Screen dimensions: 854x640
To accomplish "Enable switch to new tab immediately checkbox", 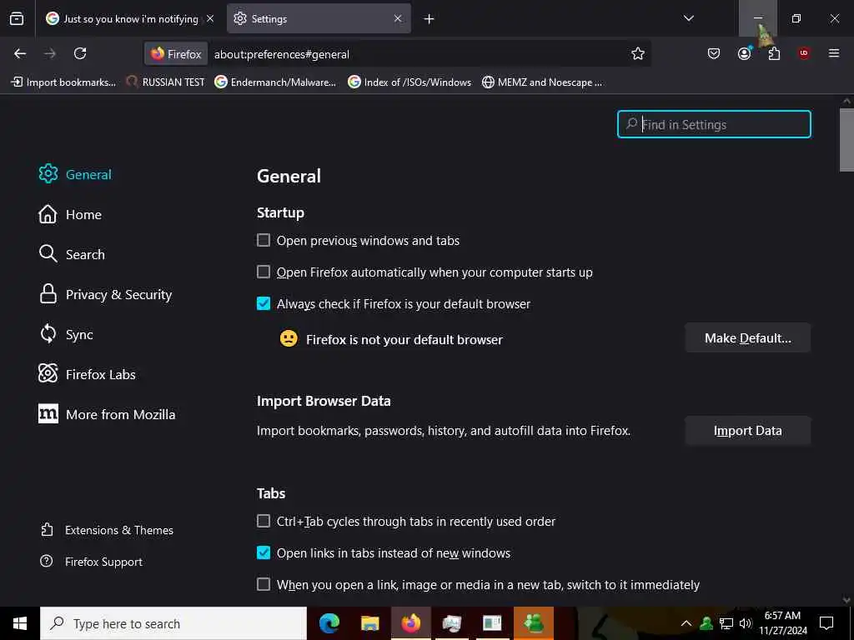I will 264,584.
